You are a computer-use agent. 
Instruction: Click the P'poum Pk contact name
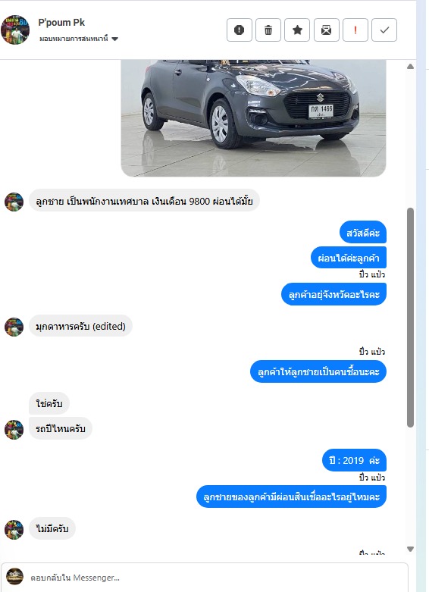click(x=61, y=23)
